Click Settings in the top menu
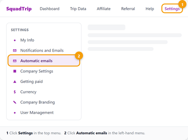This screenshot has width=188, height=140. click(172, 9)
